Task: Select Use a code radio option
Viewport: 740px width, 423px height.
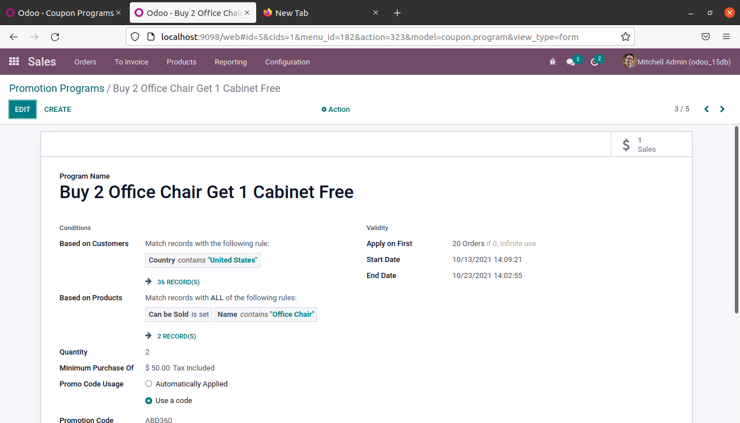Action: [x=149, y=401]
